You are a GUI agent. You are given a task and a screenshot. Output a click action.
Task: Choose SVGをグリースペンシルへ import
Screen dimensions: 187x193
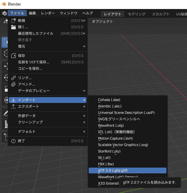click(x=128, y=119)
